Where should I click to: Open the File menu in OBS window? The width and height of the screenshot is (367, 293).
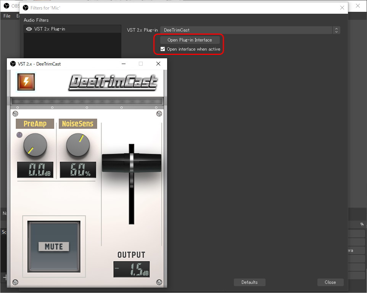tap(7, 16)
